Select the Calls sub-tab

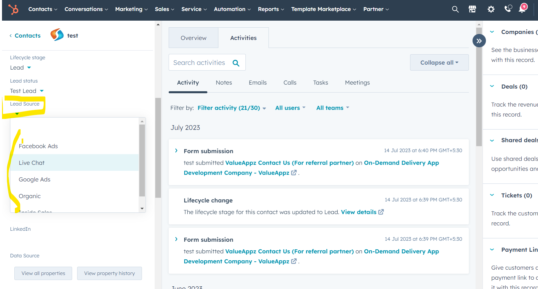[x=290, y=83]
